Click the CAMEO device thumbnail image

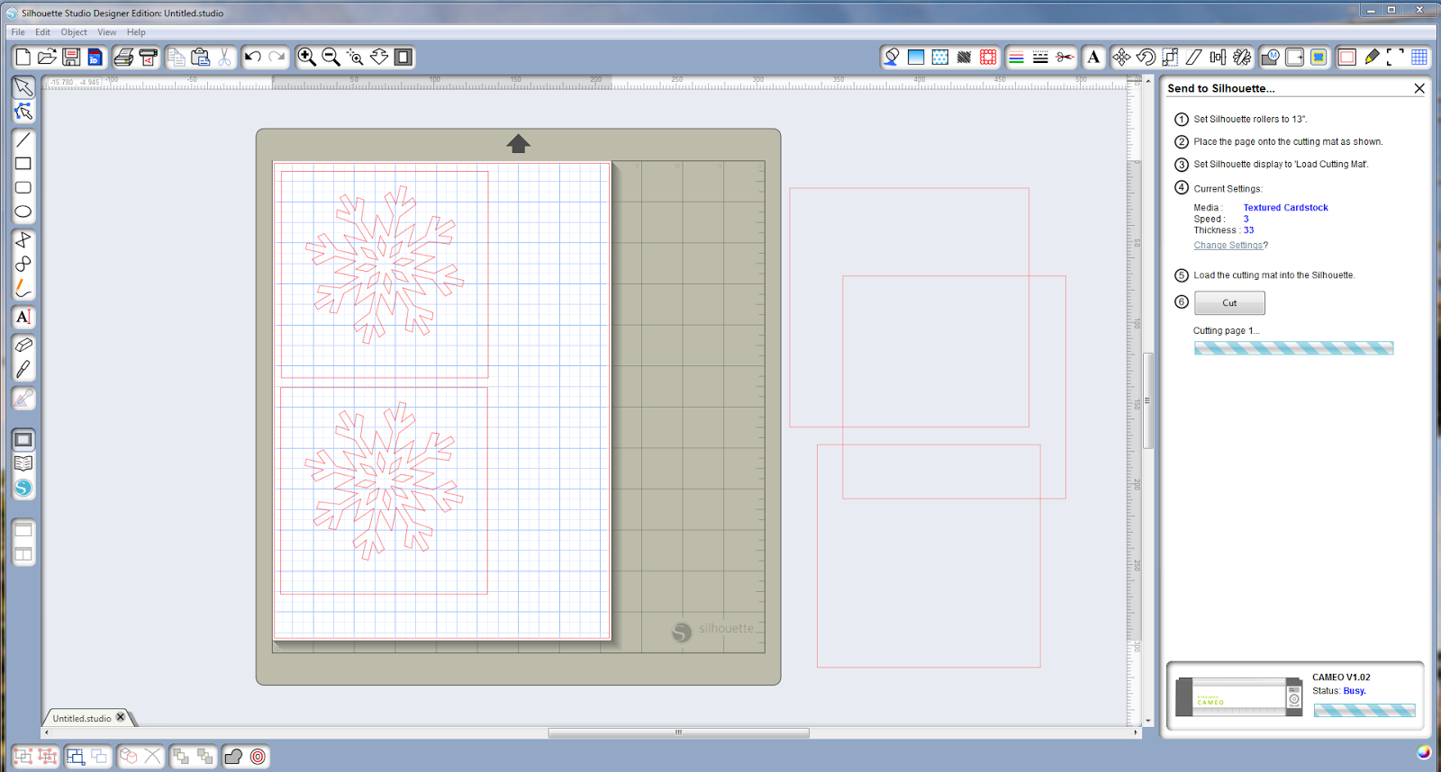point(1239,696)
